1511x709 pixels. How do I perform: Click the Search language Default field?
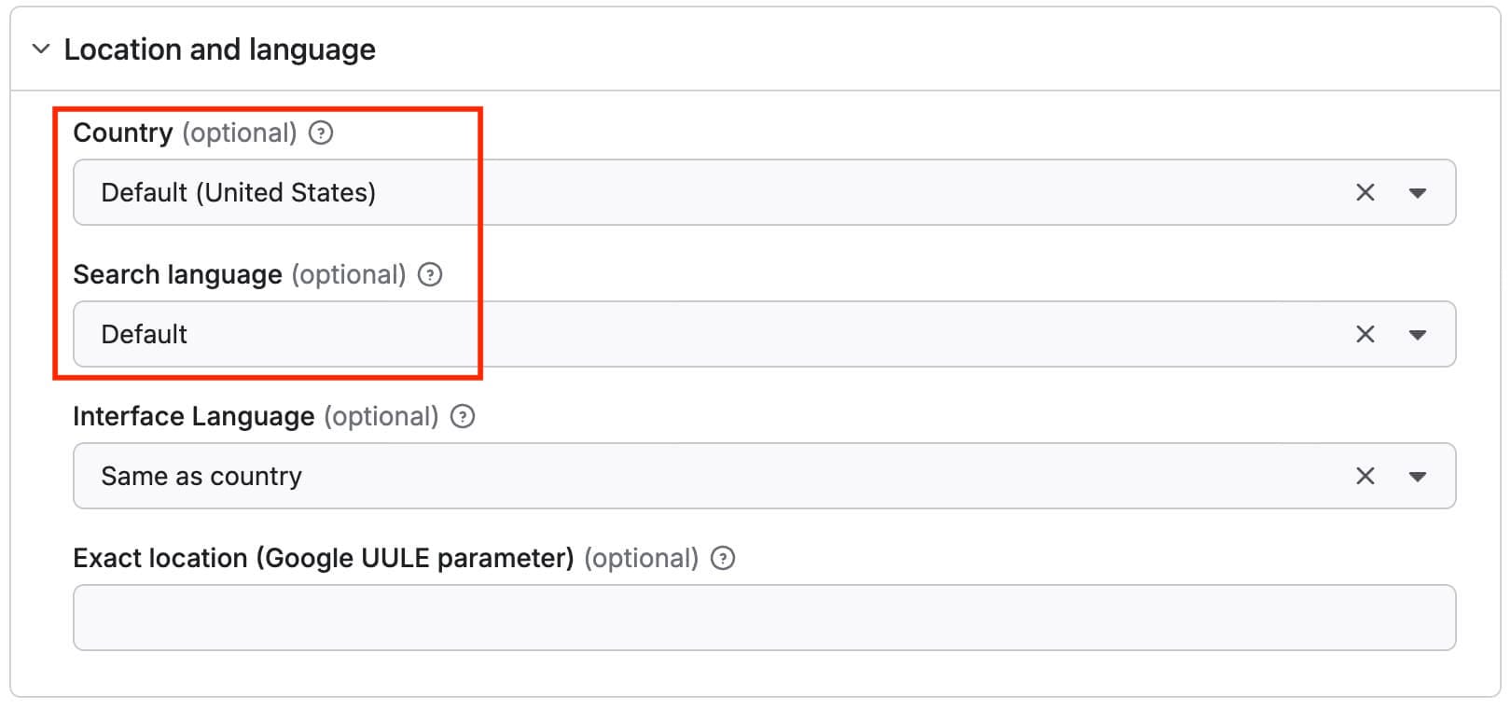[x=653, y=334]
